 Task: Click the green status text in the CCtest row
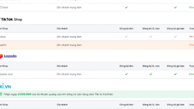(191, 8)
